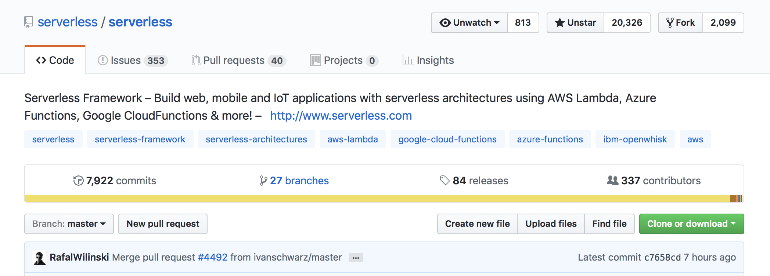Open latest commit c7658cd
Image resolution: width=770 pixels, height=276 pixels.
(x=662, y=257)
